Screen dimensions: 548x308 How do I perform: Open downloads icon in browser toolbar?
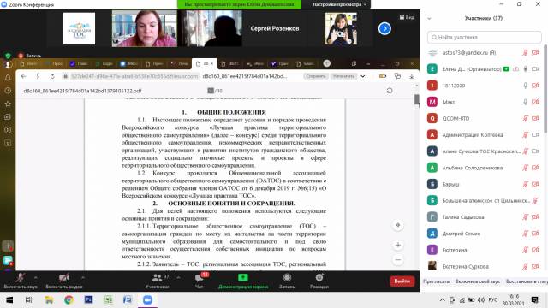click(x=412, y=76)
